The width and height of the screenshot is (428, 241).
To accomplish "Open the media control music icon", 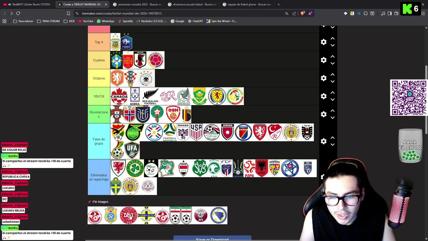I will pyautogui.click(x=383, y=13).
